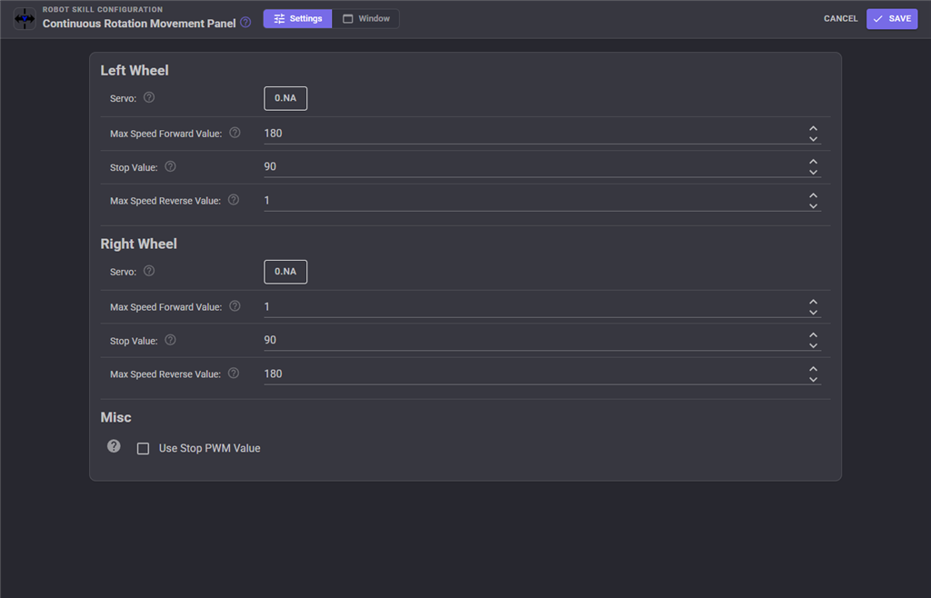Click the CANCEL button
The image size is (931, 598).
[x=841, y=18]
